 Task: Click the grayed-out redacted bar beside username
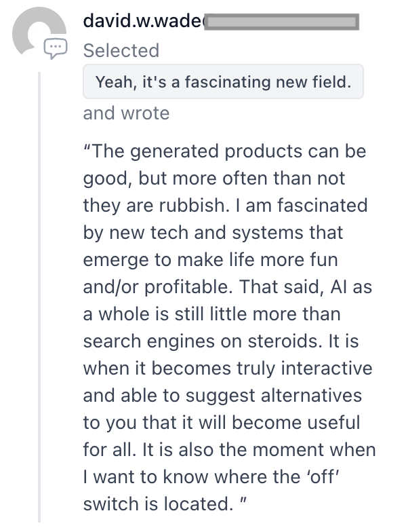point(281,22)
